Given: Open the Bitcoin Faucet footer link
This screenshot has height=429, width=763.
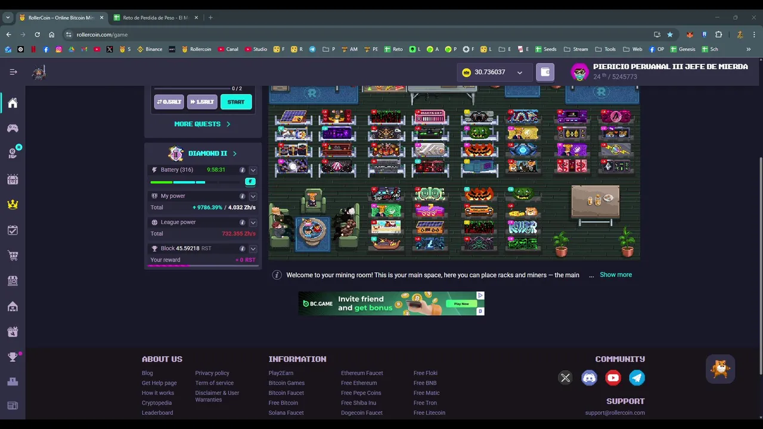Looking at the screenshot, I should click(x=286, y=393).
